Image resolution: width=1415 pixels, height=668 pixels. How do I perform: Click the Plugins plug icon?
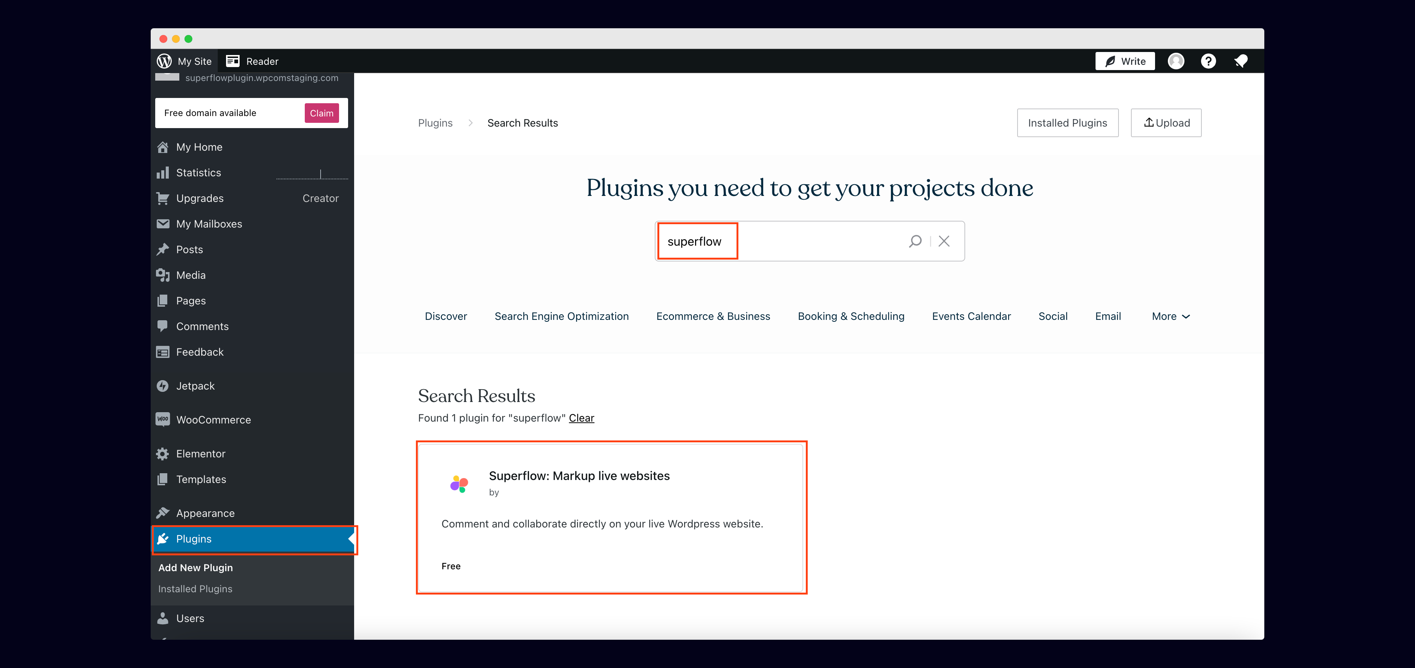click(163, 539)
